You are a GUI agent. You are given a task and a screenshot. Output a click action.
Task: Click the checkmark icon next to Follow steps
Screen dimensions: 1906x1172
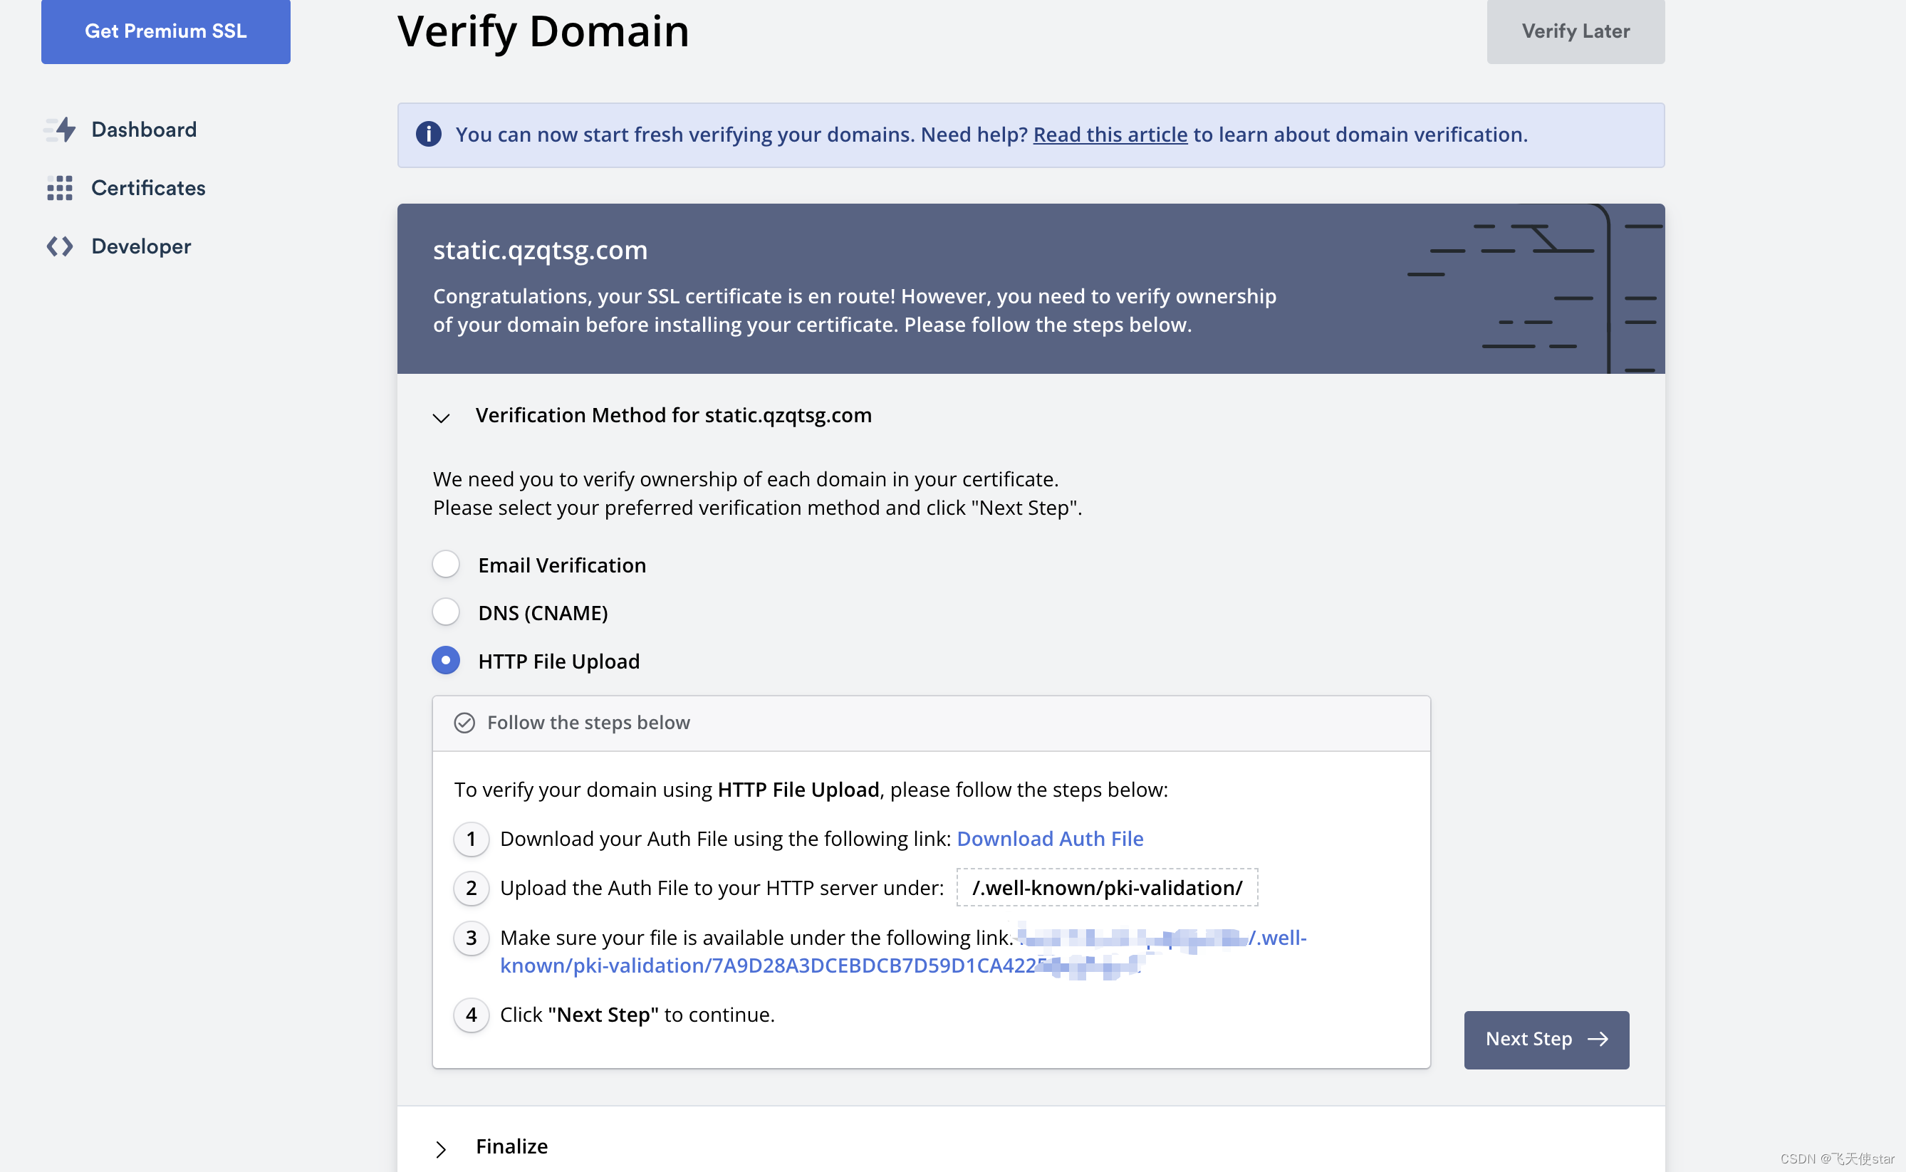(x=464, y=723)
